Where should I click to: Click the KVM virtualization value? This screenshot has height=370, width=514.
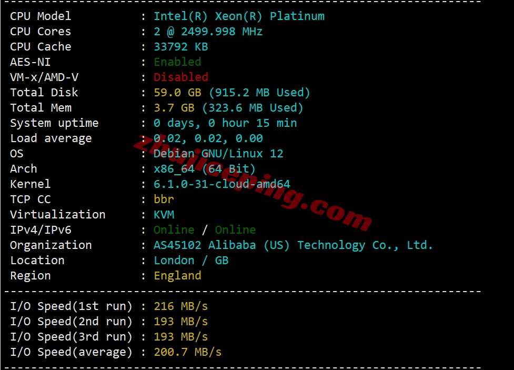[x=164, y=215]
